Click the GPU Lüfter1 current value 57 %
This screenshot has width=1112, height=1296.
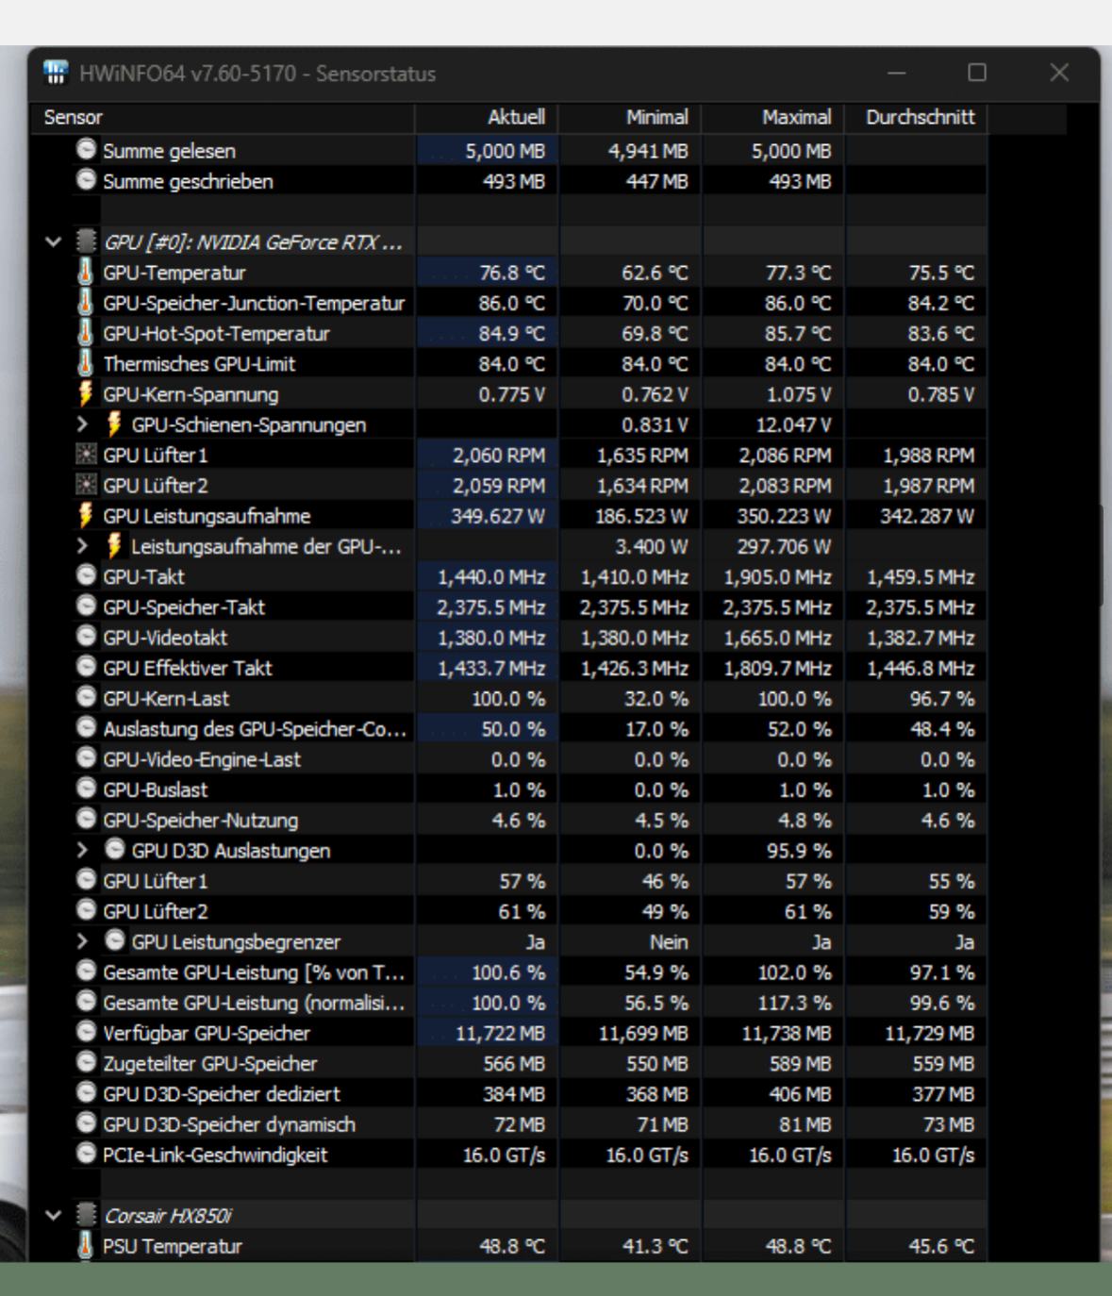point(522,881)
